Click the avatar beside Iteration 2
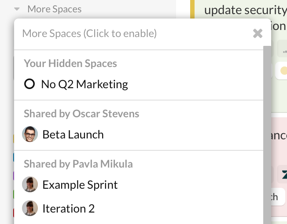This screenshot has height=224, width=287. [x=30, y=208]
